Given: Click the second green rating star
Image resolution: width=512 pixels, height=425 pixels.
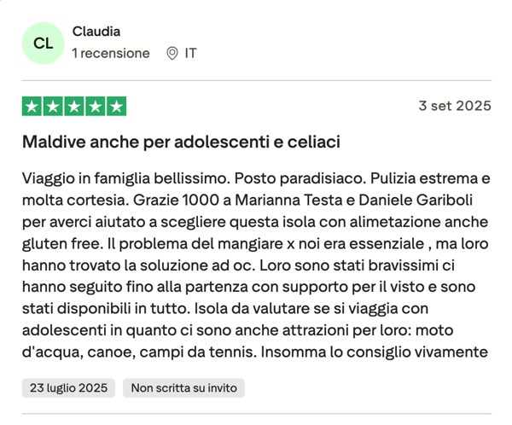Looking at the screenshot, I should (53, 107).
